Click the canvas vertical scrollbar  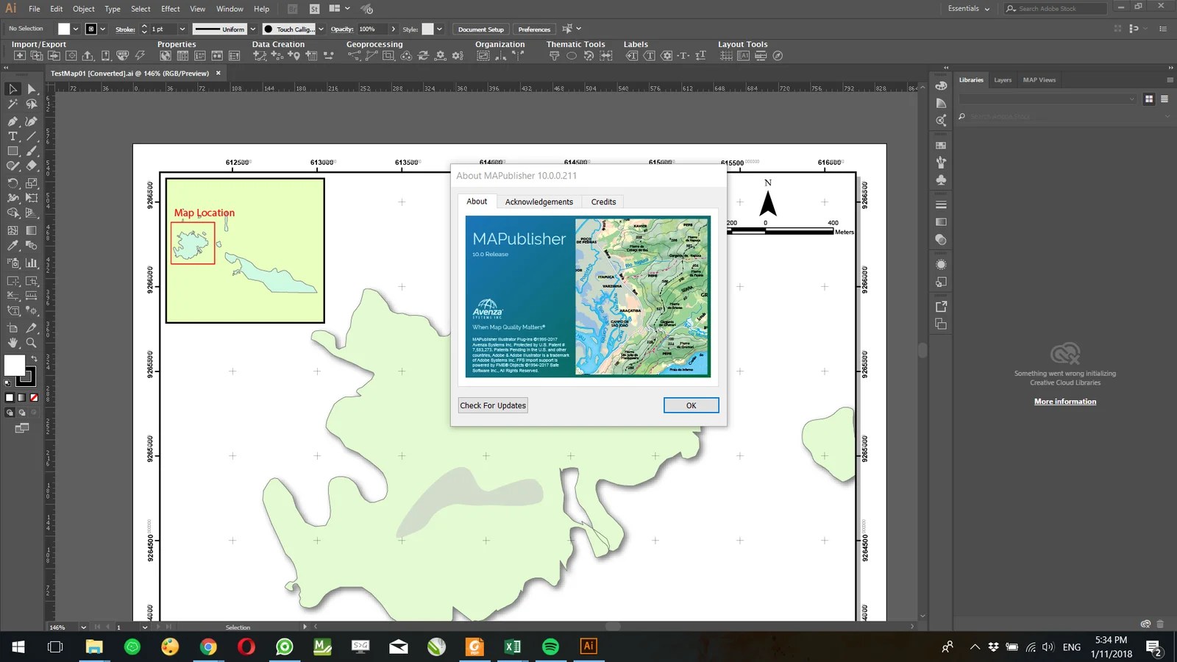922,350
